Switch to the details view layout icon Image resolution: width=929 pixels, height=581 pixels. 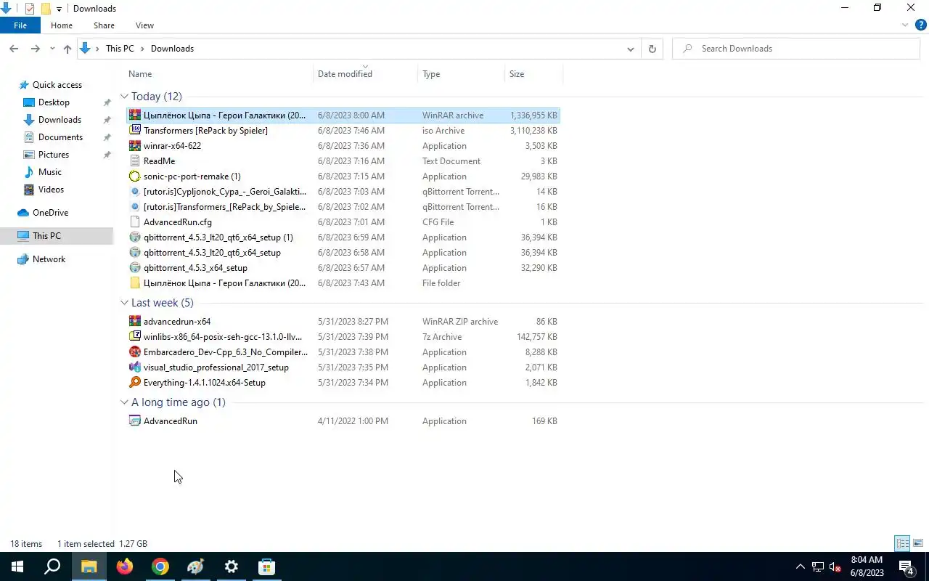click(x=902, y=543)
